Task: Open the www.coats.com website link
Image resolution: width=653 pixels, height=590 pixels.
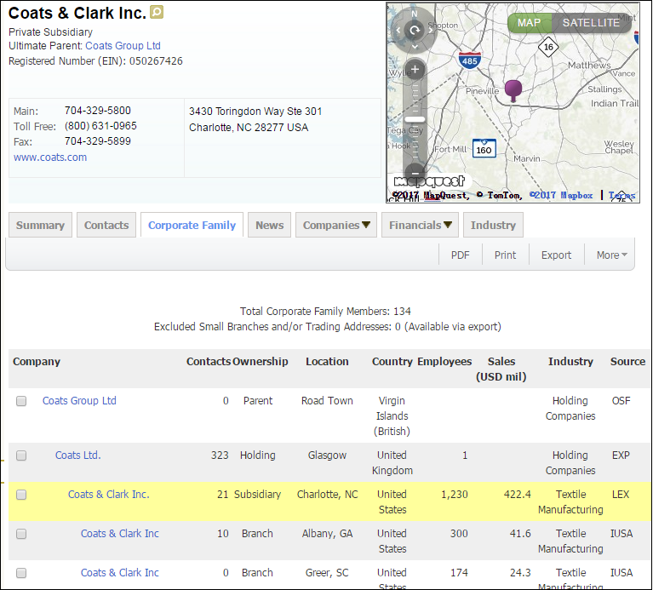Action: [x=50, y=158]
